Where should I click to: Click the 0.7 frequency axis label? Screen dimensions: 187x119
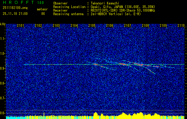click(2, 98)
